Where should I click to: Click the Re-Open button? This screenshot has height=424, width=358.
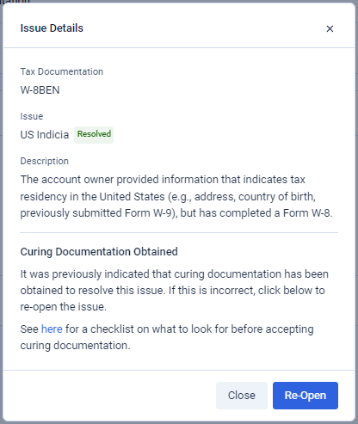[x=306, y=396]
